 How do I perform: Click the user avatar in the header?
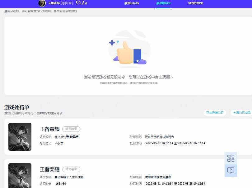[x=42, y=3]
